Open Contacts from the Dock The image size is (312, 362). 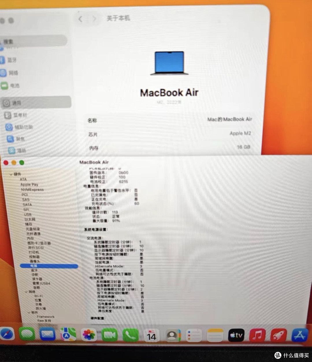[x=173, y=335]
